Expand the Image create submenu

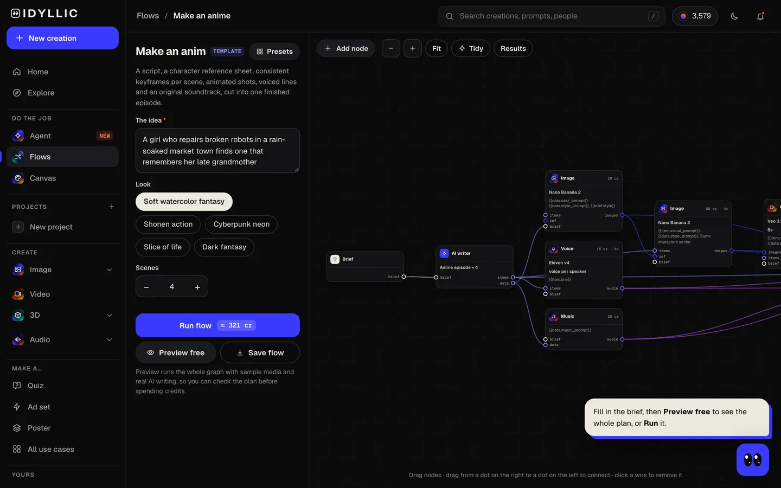[x=109, y=270]
